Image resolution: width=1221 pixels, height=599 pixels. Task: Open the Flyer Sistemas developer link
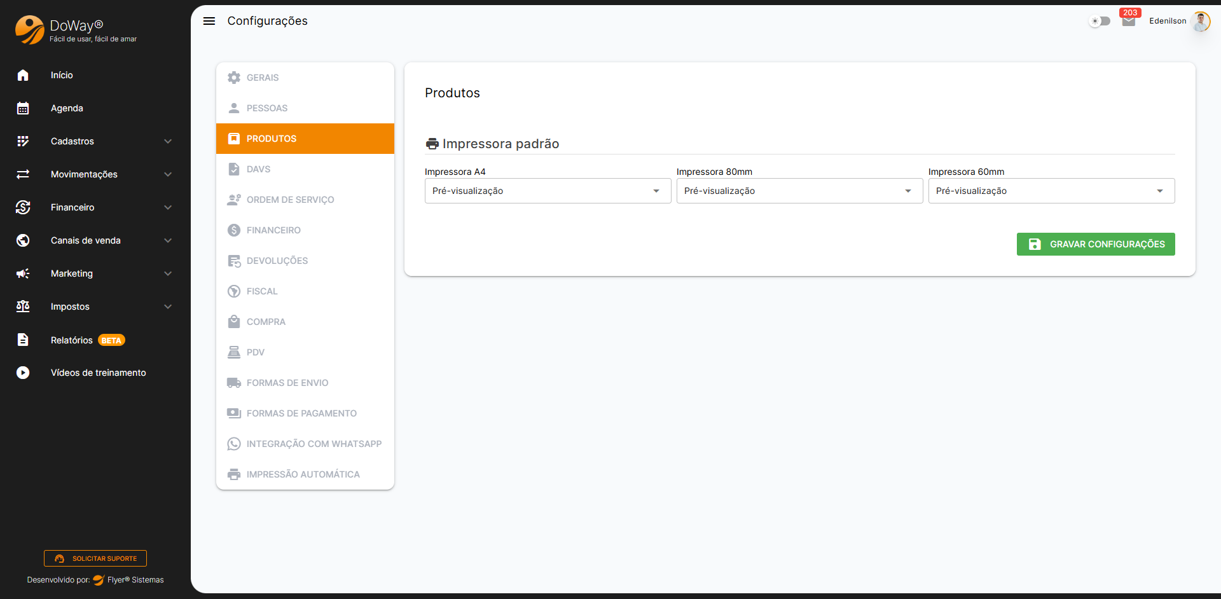[135, 580]
